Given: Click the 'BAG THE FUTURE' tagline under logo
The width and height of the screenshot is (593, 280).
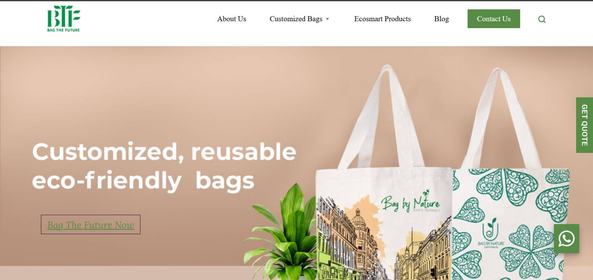Looking at the screenshot, I should coord(63,30).
